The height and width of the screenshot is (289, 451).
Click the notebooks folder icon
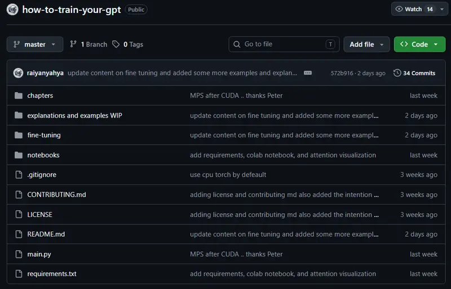tap(19, 155)
